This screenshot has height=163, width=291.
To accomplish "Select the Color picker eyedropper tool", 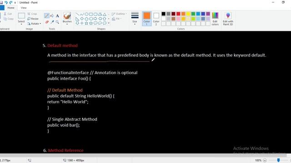I will click(x=52, y=22).
